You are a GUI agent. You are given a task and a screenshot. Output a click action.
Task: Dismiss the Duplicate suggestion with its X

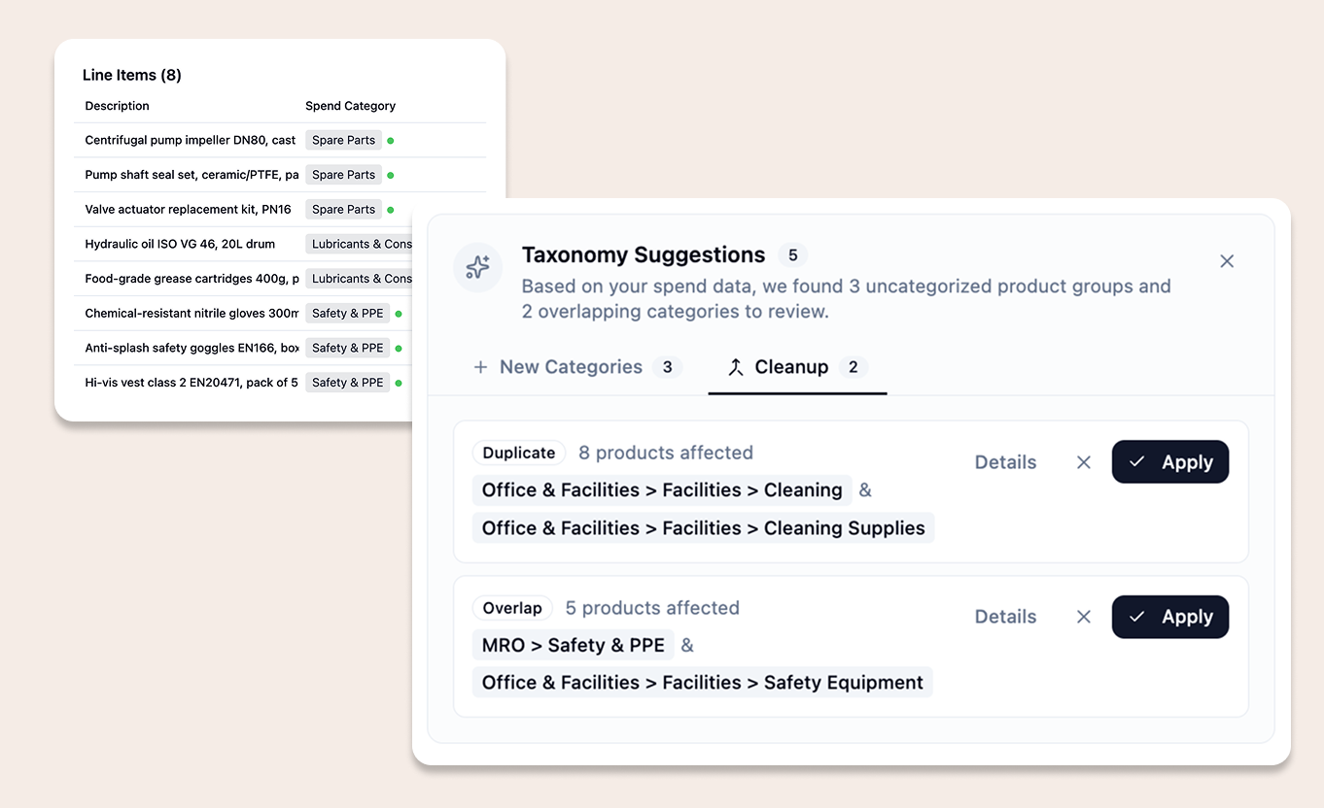click(1083, 462)
